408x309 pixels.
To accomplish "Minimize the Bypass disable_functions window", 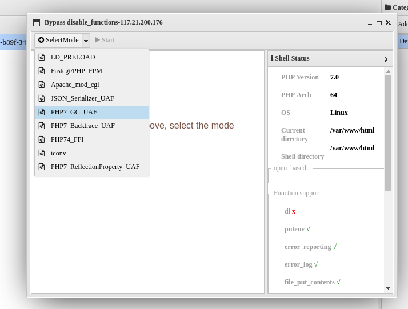I will (370, 23).
